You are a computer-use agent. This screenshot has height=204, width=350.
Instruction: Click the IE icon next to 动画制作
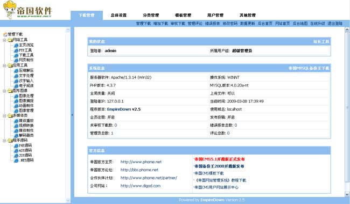[16, 106]
